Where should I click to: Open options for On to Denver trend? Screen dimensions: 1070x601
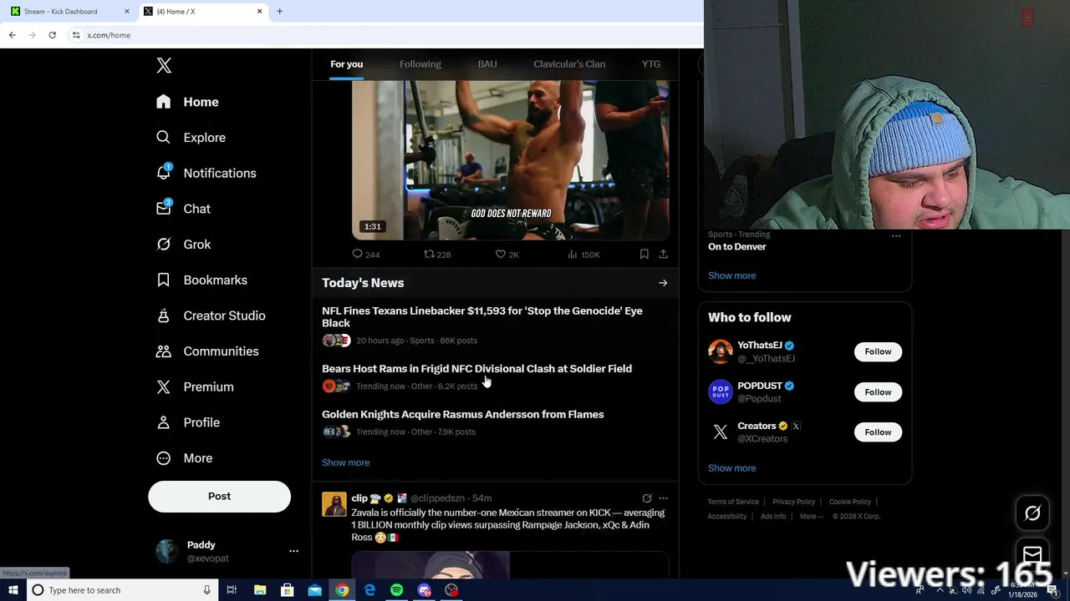point(896,236)
